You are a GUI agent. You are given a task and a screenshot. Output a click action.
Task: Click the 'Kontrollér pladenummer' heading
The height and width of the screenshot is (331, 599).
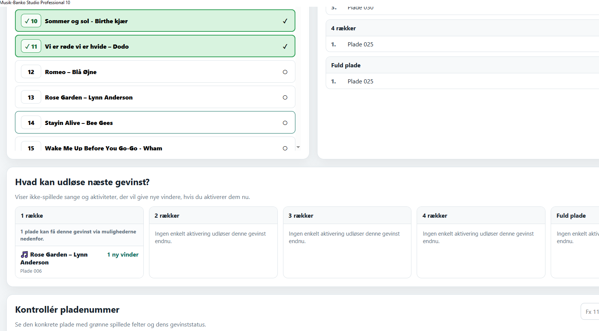(67, 310)
